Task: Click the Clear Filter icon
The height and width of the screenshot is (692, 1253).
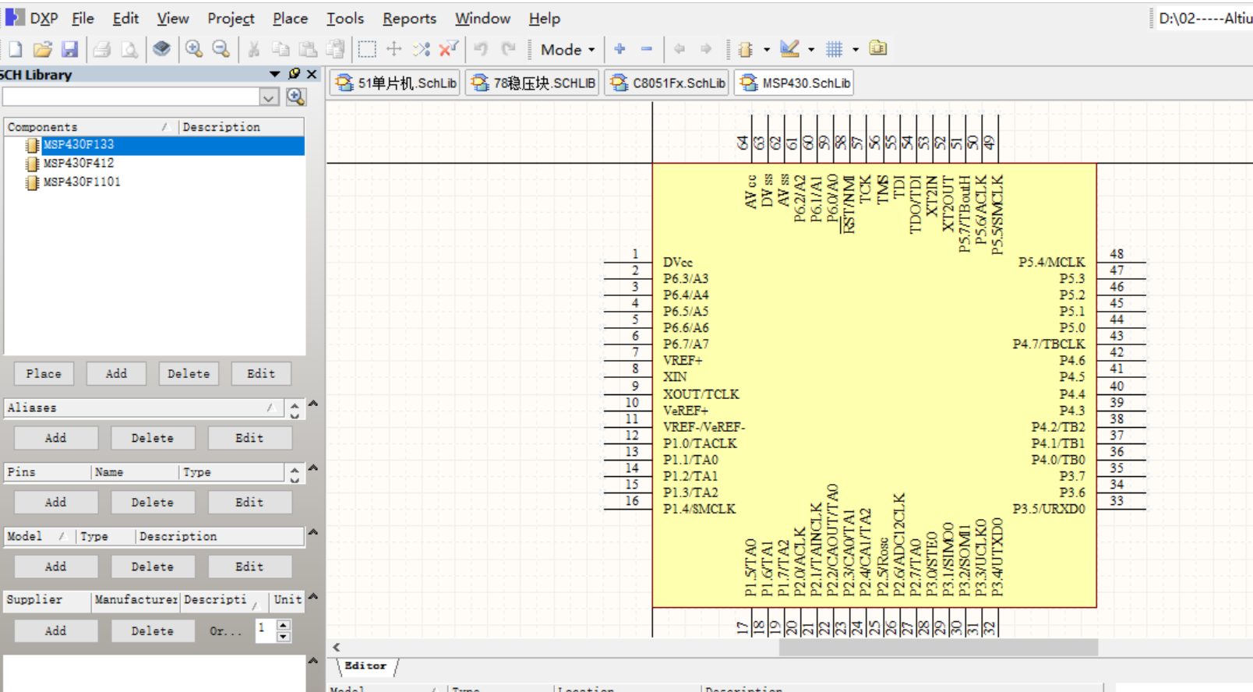Action: (x=449, y=49)
